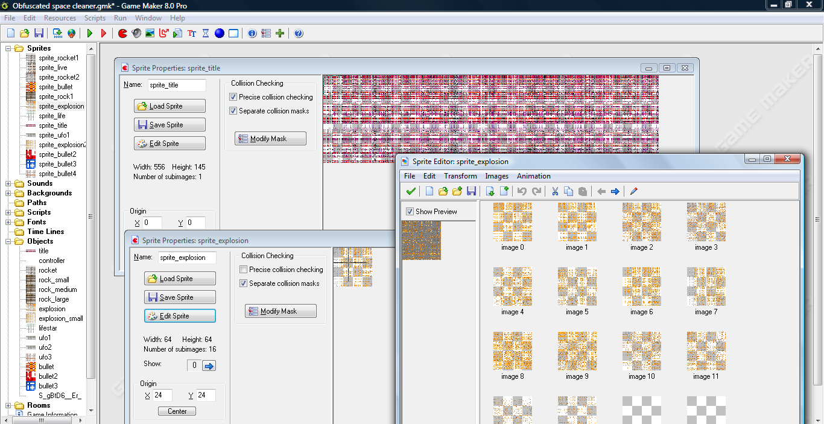The image size is (824, 424).
Task: Run the game in debug mode
Action: [103, 33]
